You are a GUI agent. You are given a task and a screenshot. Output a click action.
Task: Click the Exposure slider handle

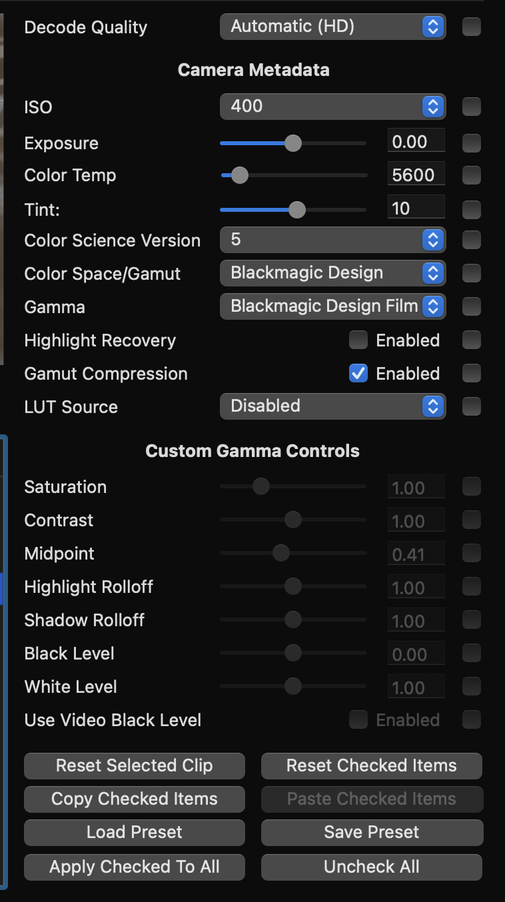[293, 143]
